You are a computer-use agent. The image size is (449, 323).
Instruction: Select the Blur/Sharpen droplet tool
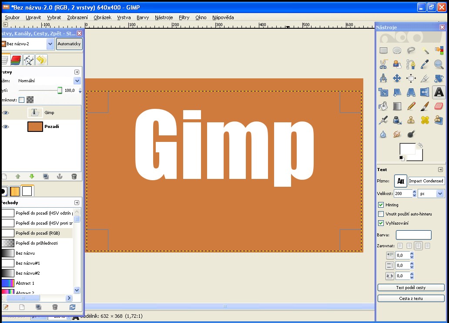[x=383, y=134]
